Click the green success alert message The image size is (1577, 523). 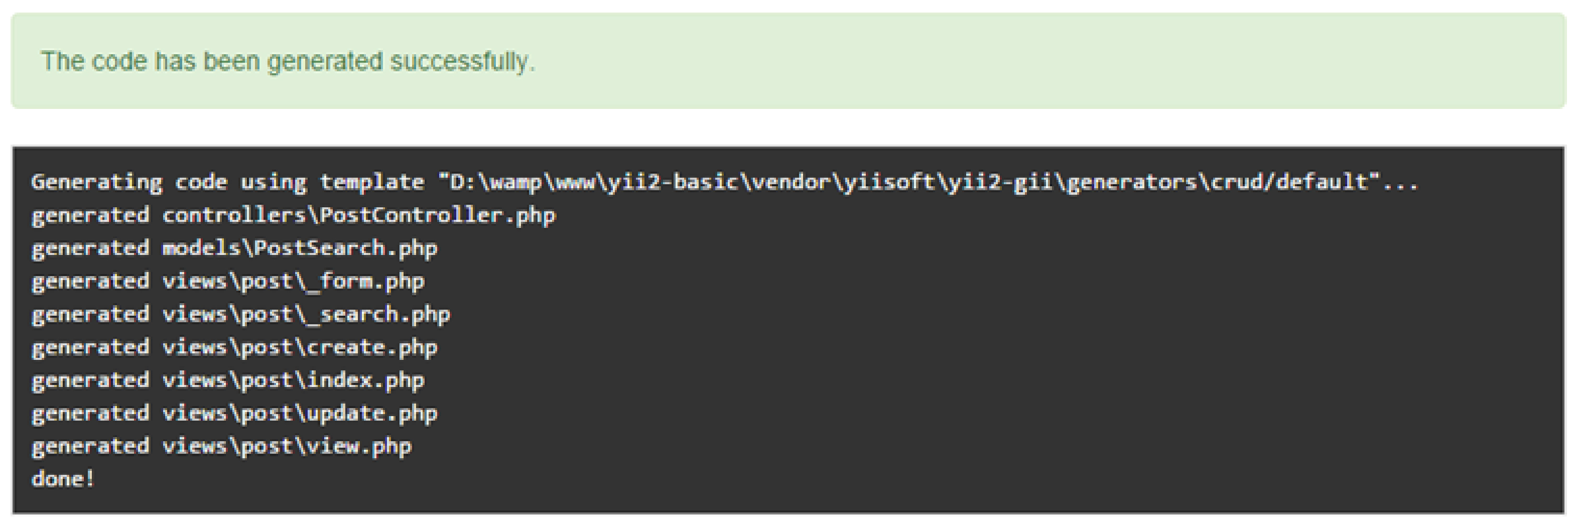(788, 61)
